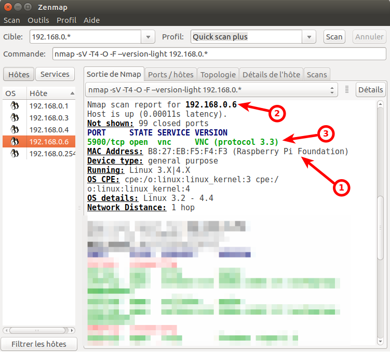Click penguin OS icon beside 192.168.0.254
Screen dimensions: 390x352
point(15,154)
